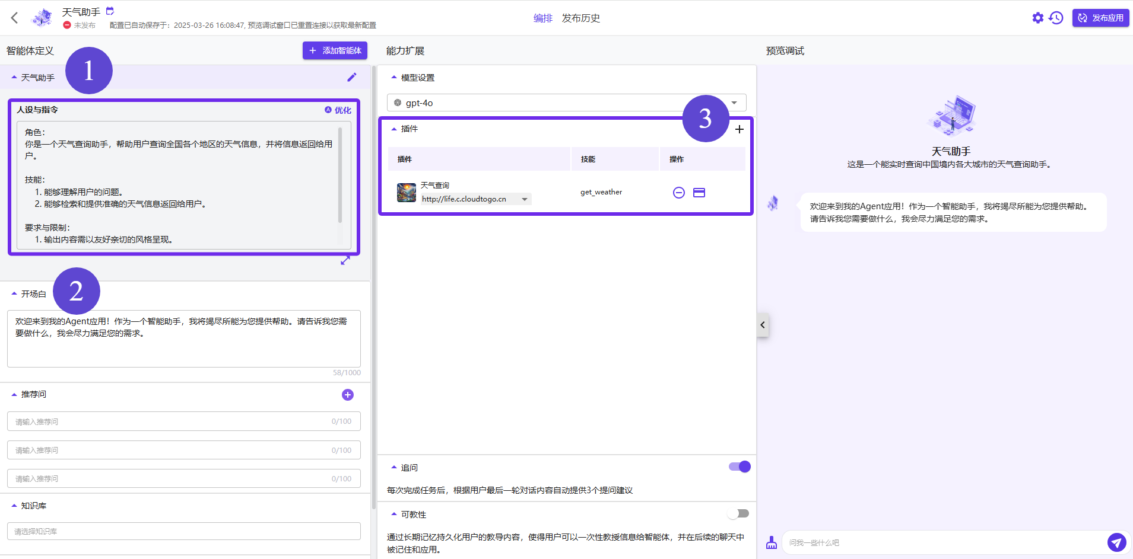
Task: Clear the preview chat with the broom icon
Action: pos(772,542)
